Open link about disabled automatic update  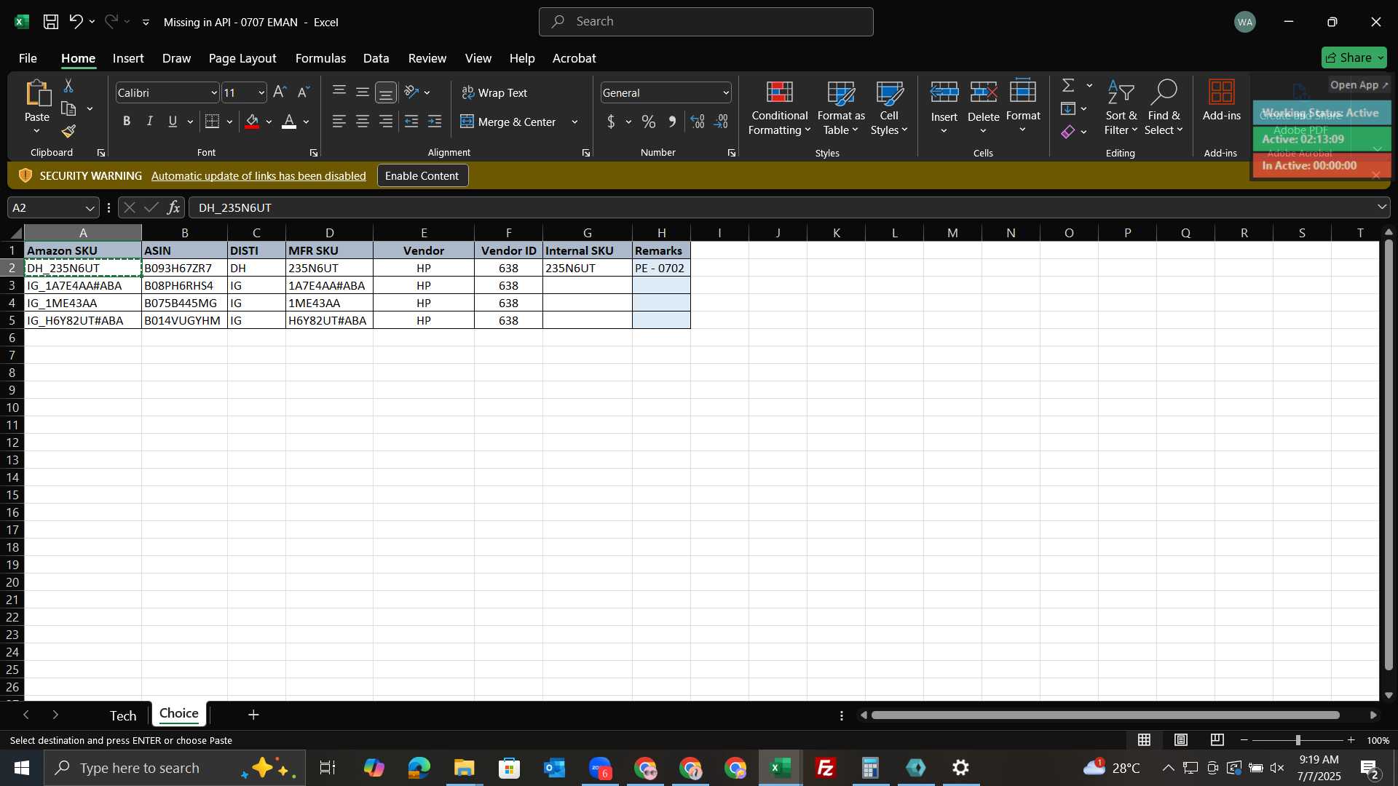pyautogui.click(x=258, y=176)
